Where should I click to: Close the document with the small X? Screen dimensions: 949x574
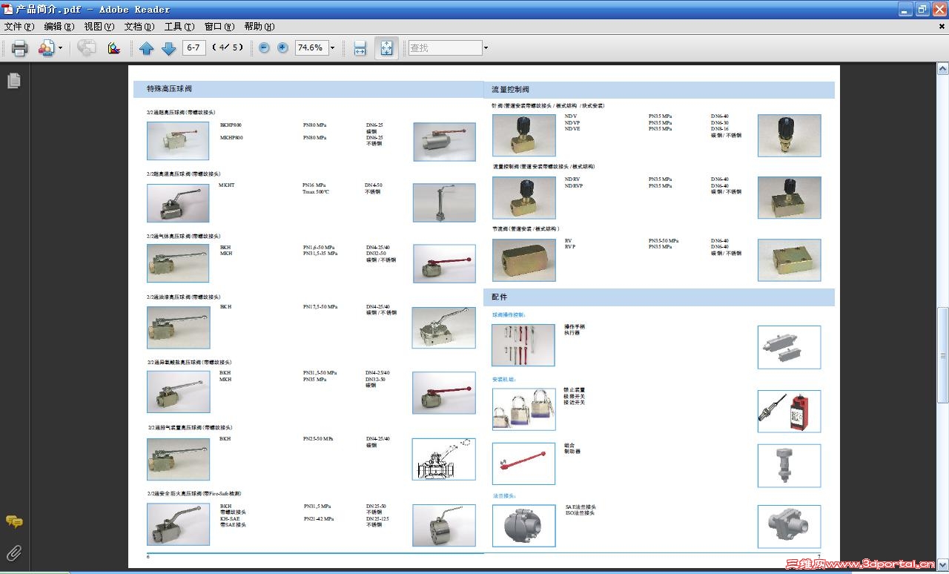pyautogui.click(x=942, y=27)
